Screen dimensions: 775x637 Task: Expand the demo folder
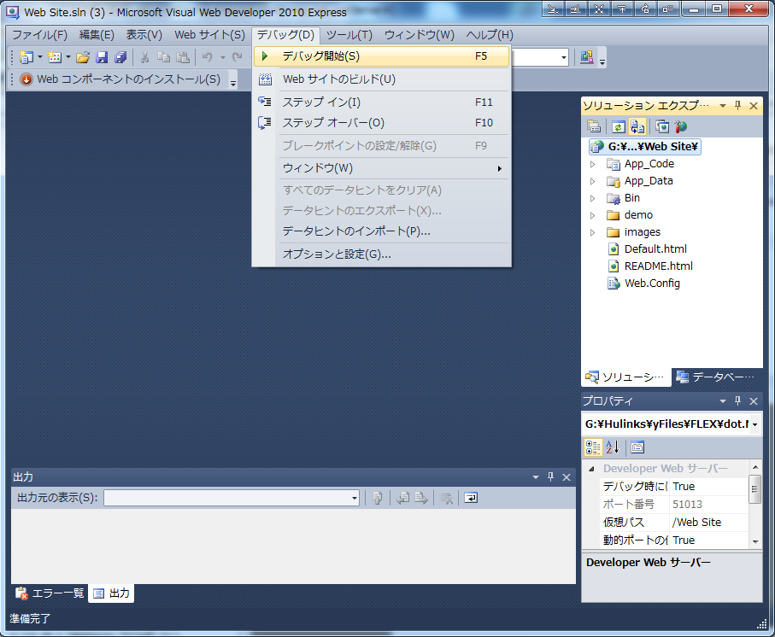point(593,215)
